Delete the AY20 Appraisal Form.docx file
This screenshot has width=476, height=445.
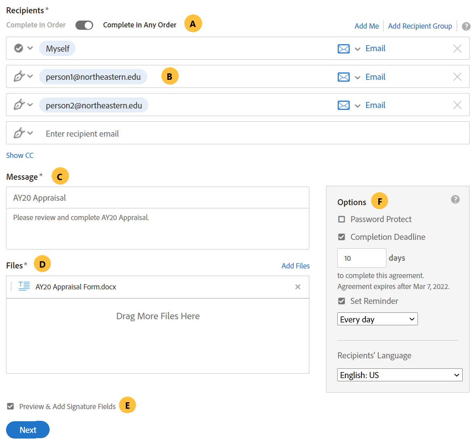click(298, 287)
